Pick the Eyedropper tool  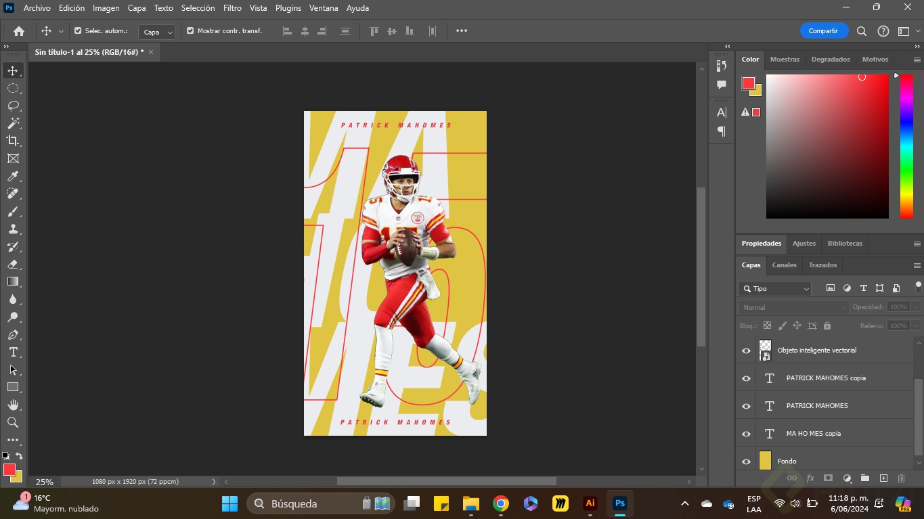(x=13, y=177)
